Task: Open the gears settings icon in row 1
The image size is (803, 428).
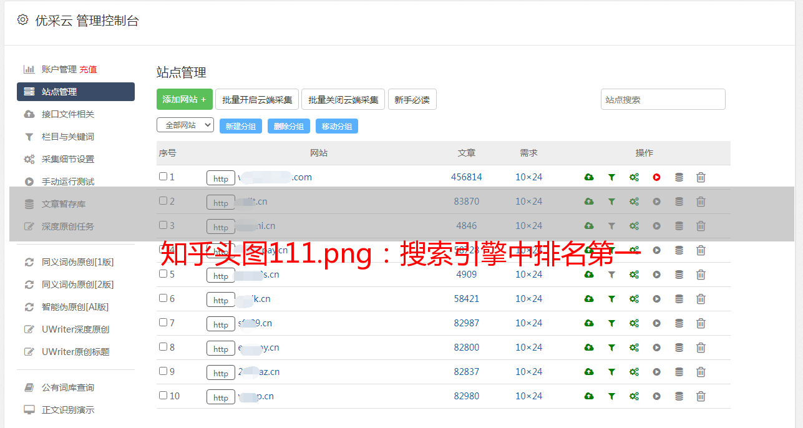Action: pos(634,177)
